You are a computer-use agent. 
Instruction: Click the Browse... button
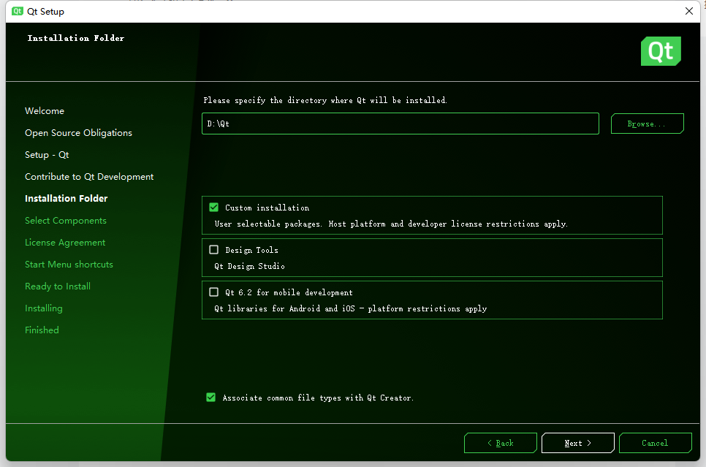coord(647,124)
